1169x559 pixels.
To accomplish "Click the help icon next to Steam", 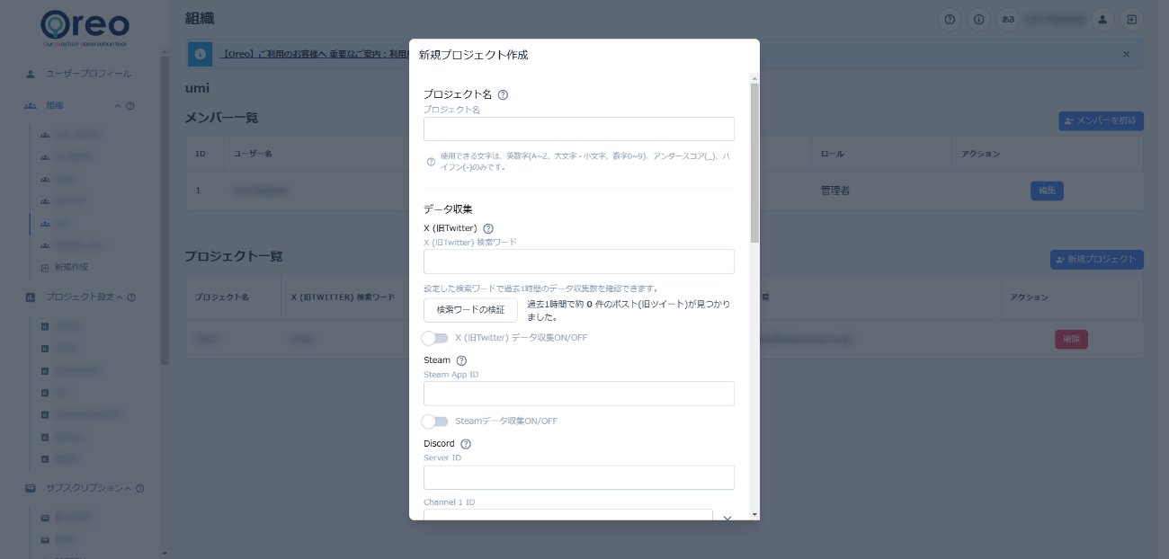I will point(461,360).
